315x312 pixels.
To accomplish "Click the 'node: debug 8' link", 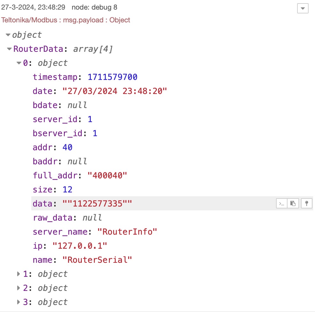I will tap(94, 7).
